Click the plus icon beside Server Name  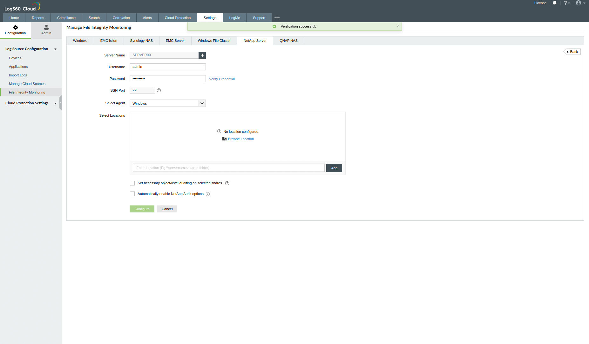(x=202, y=55)
